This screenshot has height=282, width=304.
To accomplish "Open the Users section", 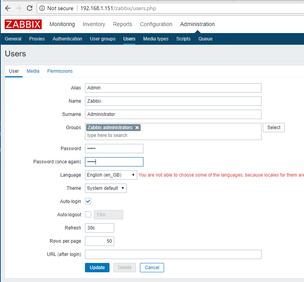I will tap(129, 39).
